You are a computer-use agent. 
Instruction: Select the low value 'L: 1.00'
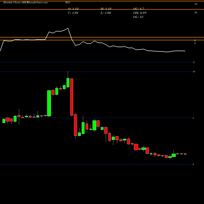[106, 13]
